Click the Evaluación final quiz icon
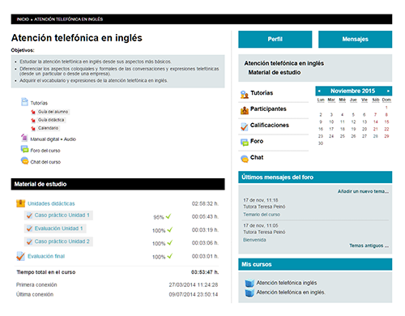Viewport: 405px width, 316px height. point(20,256)
